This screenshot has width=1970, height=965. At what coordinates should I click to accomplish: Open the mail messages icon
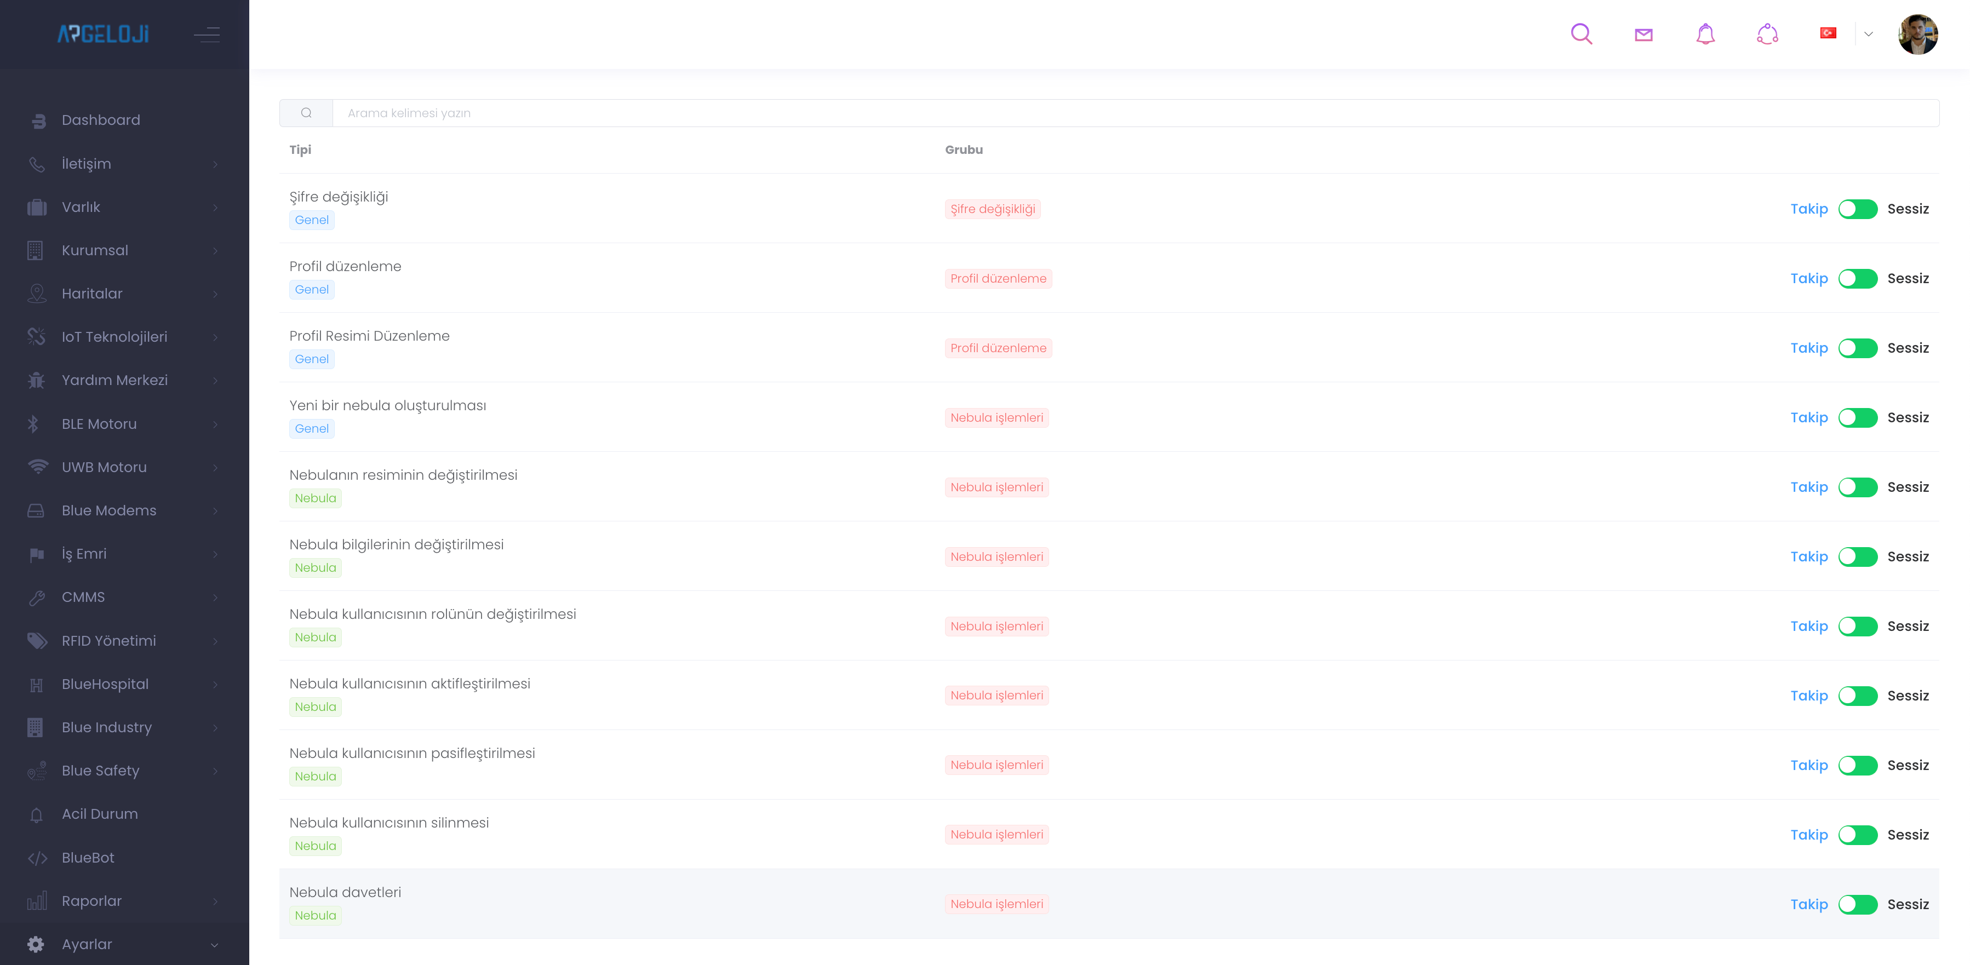point(1643,33)
